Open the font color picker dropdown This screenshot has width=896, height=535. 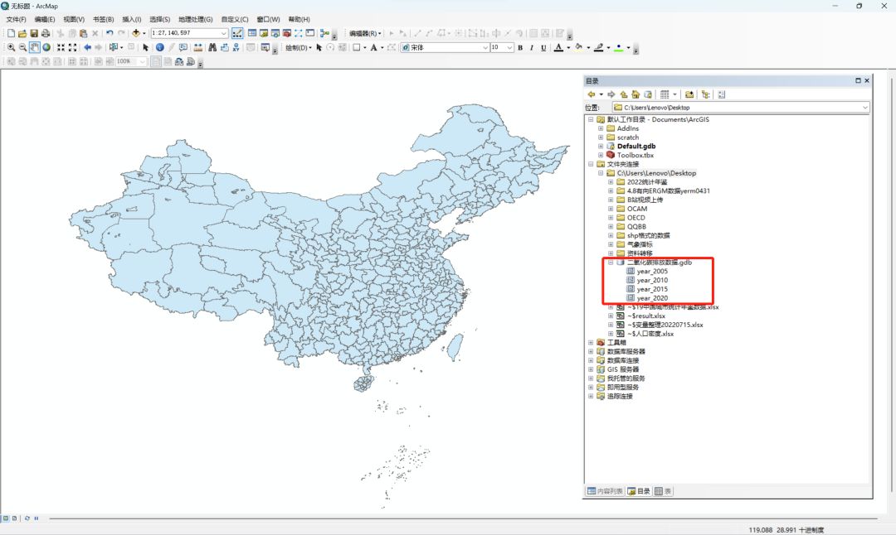coord(567,48)
